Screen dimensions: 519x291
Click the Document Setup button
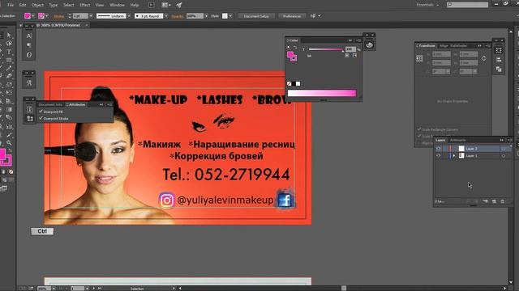(x=256, y=16)
